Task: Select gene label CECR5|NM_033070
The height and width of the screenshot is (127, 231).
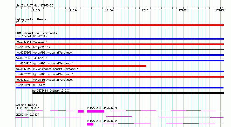Action: click(27, 108)
